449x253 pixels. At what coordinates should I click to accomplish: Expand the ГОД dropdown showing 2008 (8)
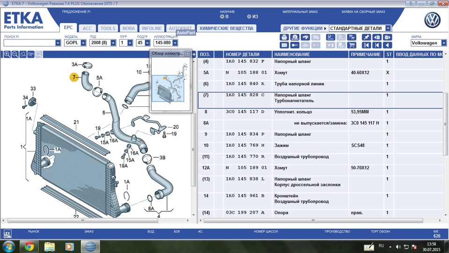point(113,43)
